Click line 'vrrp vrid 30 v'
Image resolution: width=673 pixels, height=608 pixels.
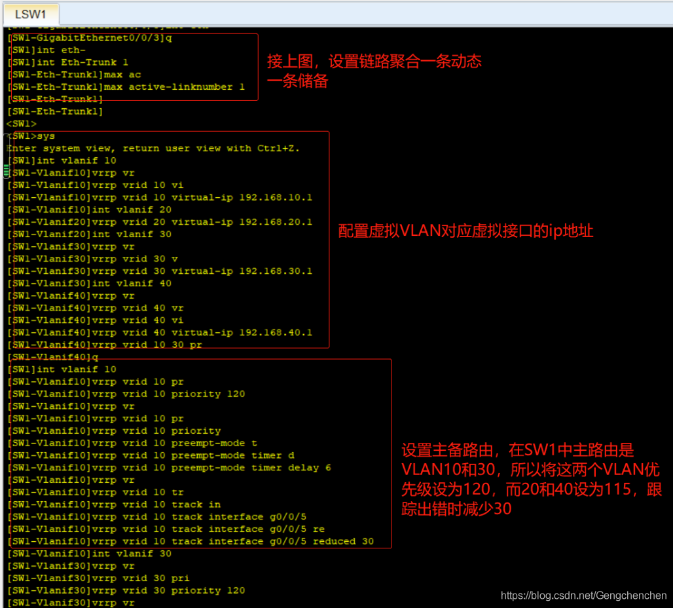[x=92, y=259]
